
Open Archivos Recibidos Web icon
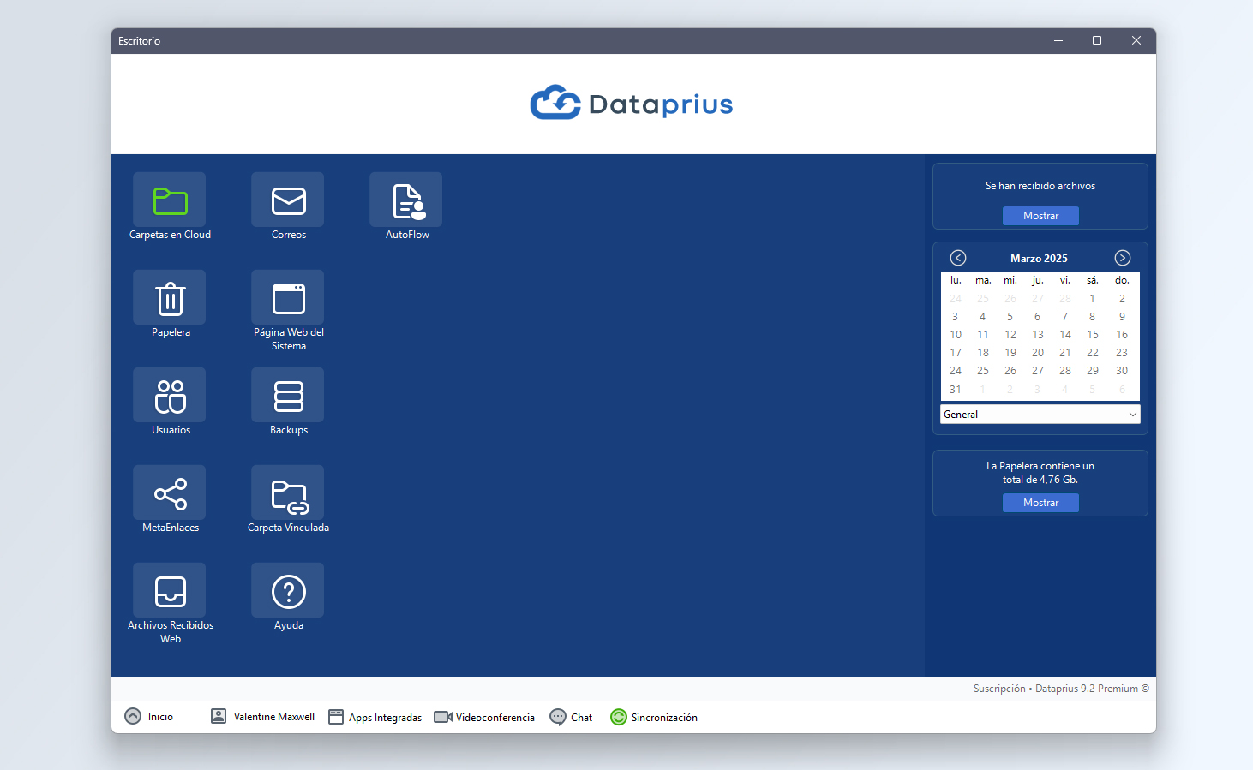coord(170,590)
